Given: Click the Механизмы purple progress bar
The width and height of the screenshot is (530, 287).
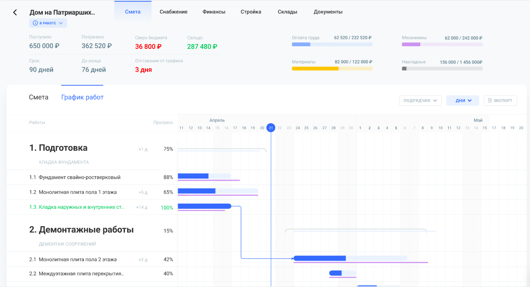Looking at the screenshot, I should (442, 44).
